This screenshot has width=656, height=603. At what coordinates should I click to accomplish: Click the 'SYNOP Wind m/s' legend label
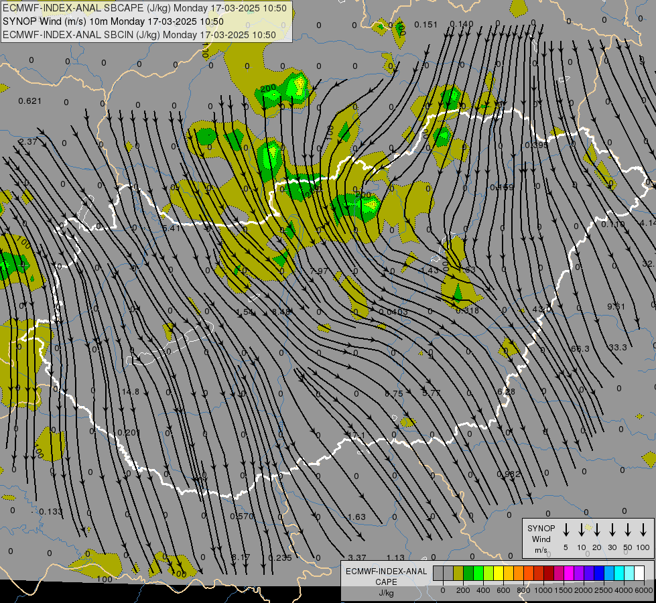[541, 539]
